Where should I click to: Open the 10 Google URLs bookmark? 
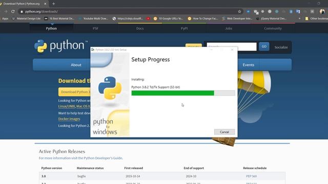(x=169, y=18)
